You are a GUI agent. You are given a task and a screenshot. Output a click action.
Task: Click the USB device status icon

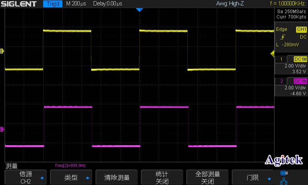(284, 173)
